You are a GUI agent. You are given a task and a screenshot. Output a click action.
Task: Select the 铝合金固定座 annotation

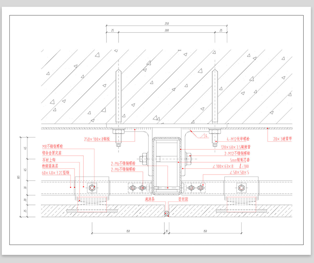[53, 153]
